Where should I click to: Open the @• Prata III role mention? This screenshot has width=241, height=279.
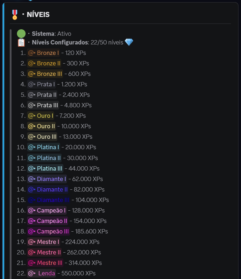click(43, 105)
